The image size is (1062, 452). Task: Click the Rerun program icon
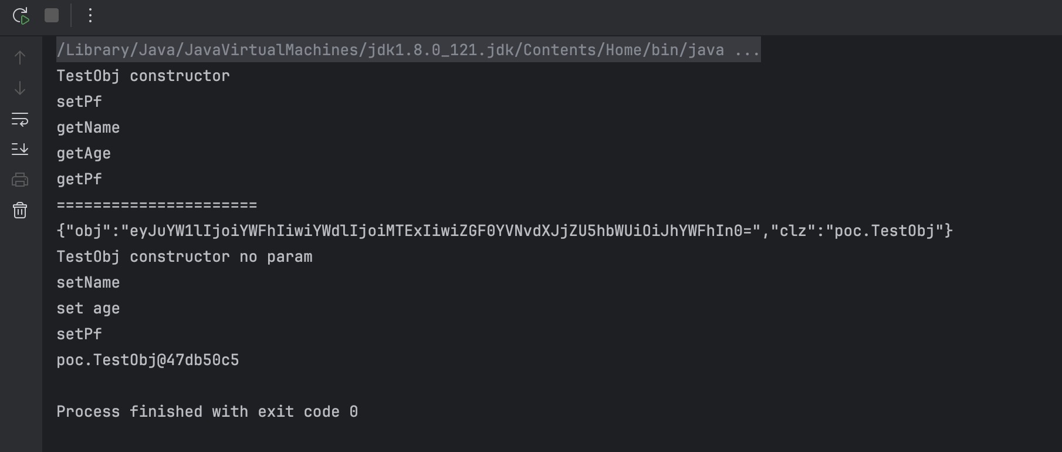click(21, 16)
